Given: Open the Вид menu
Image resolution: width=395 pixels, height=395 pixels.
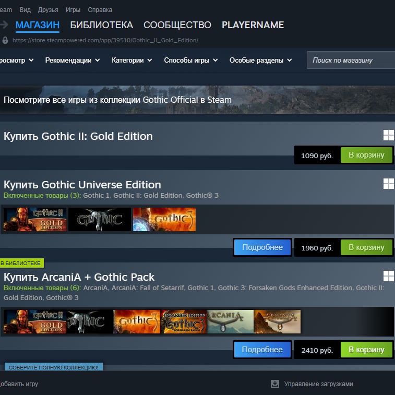Looking at the screenshot, I should (x=25, y=10).
